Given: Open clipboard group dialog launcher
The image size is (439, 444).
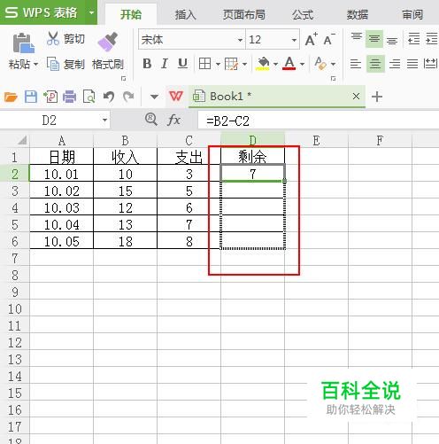Looking at the screenshot, I should point(124,79).
